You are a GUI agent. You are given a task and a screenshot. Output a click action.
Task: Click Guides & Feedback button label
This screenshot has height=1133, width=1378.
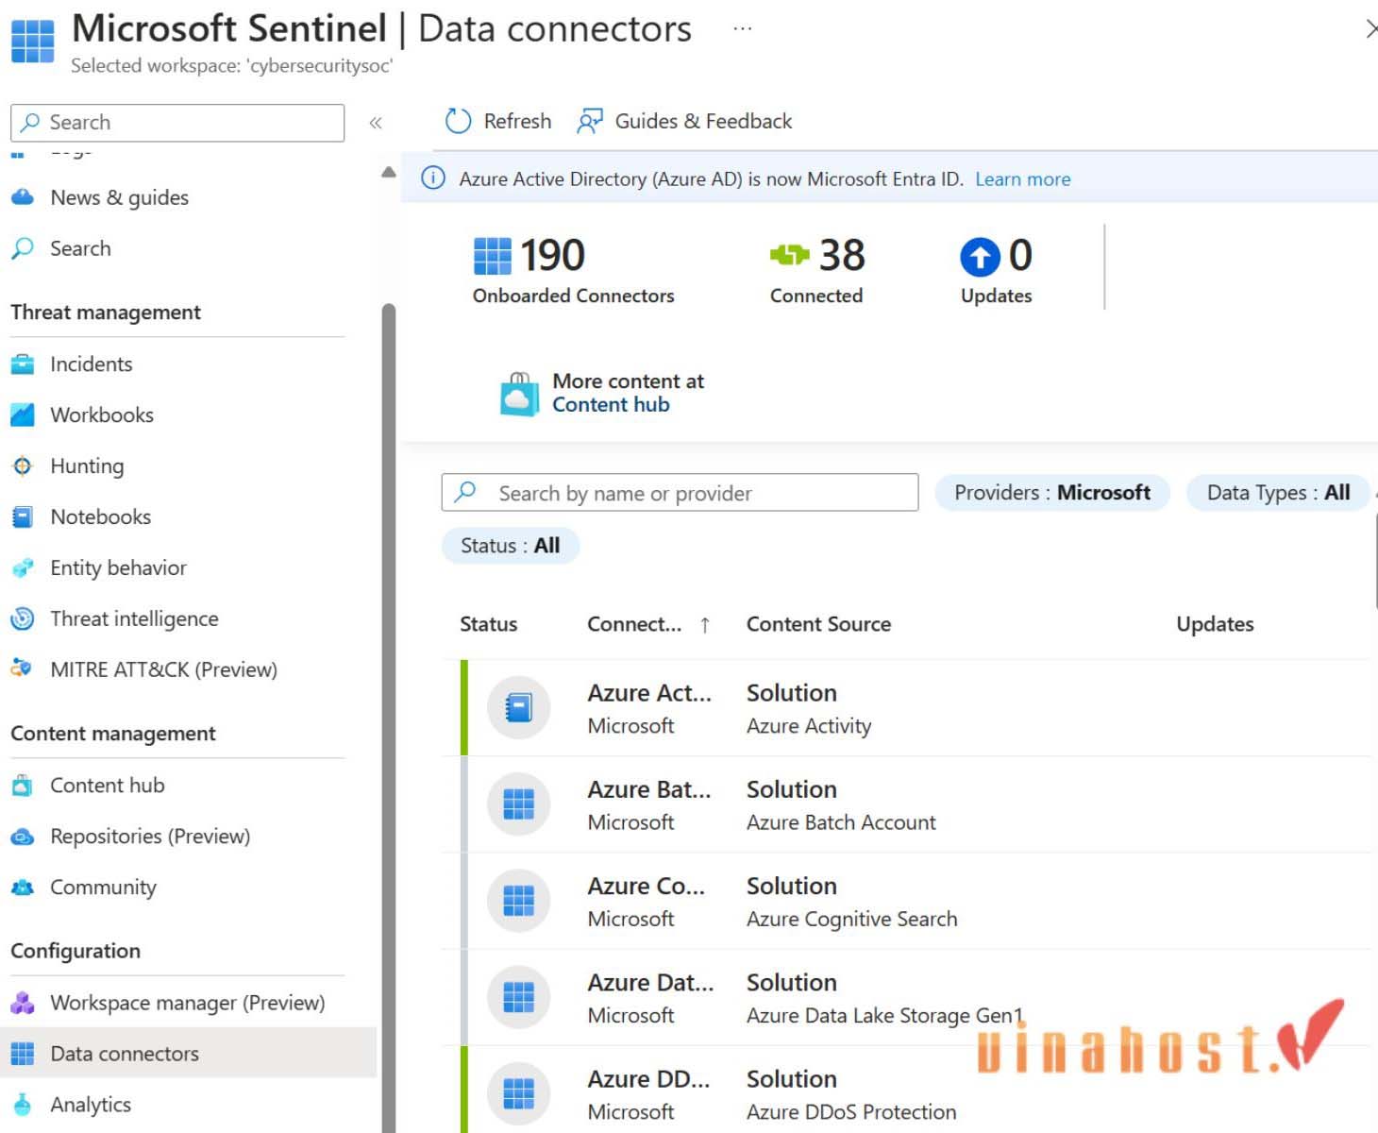pos(703,122)
